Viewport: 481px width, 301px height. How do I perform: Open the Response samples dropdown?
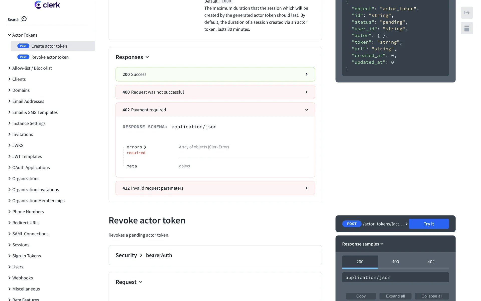pyautogui.click(x=363, y=244)
